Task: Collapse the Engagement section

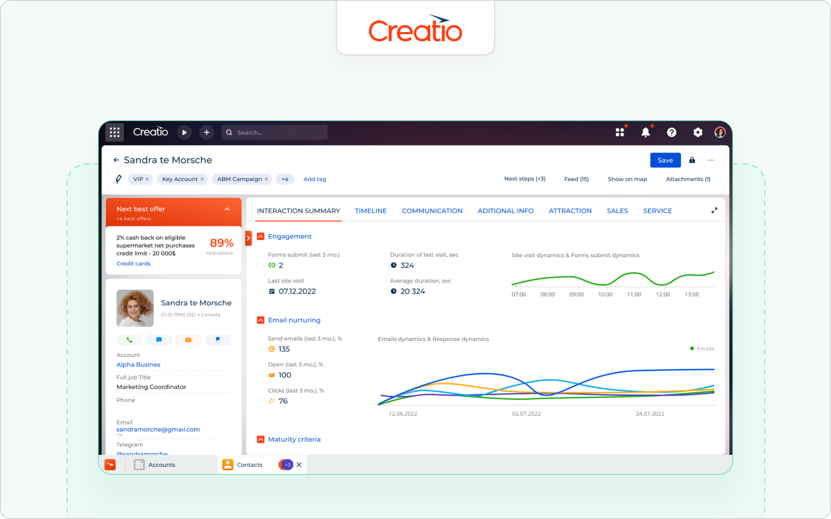Action: pos(260,236)
